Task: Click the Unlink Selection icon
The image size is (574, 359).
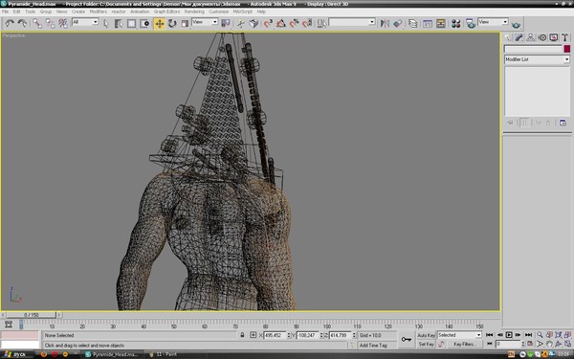Action: (50, 23)
